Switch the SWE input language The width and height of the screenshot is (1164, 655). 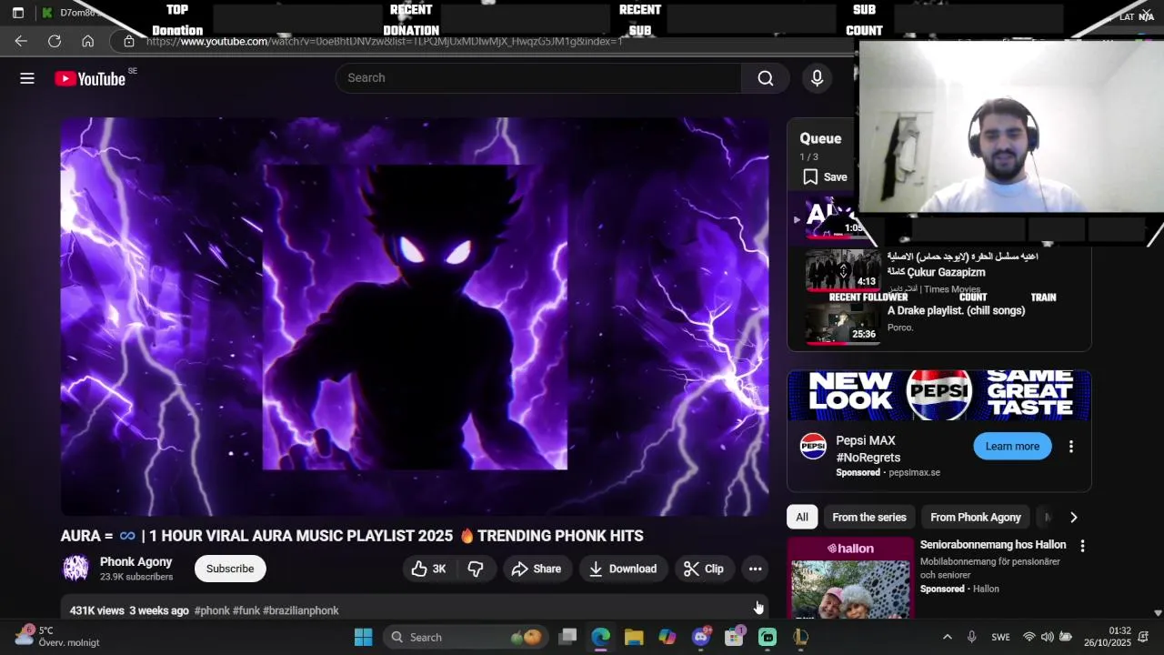(x=1000, y=637)
